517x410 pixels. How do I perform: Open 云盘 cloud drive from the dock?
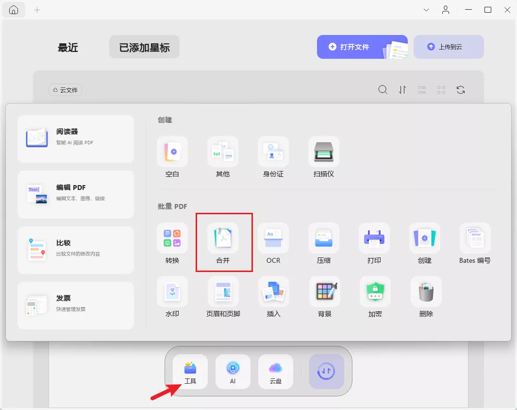coord(275,372)
